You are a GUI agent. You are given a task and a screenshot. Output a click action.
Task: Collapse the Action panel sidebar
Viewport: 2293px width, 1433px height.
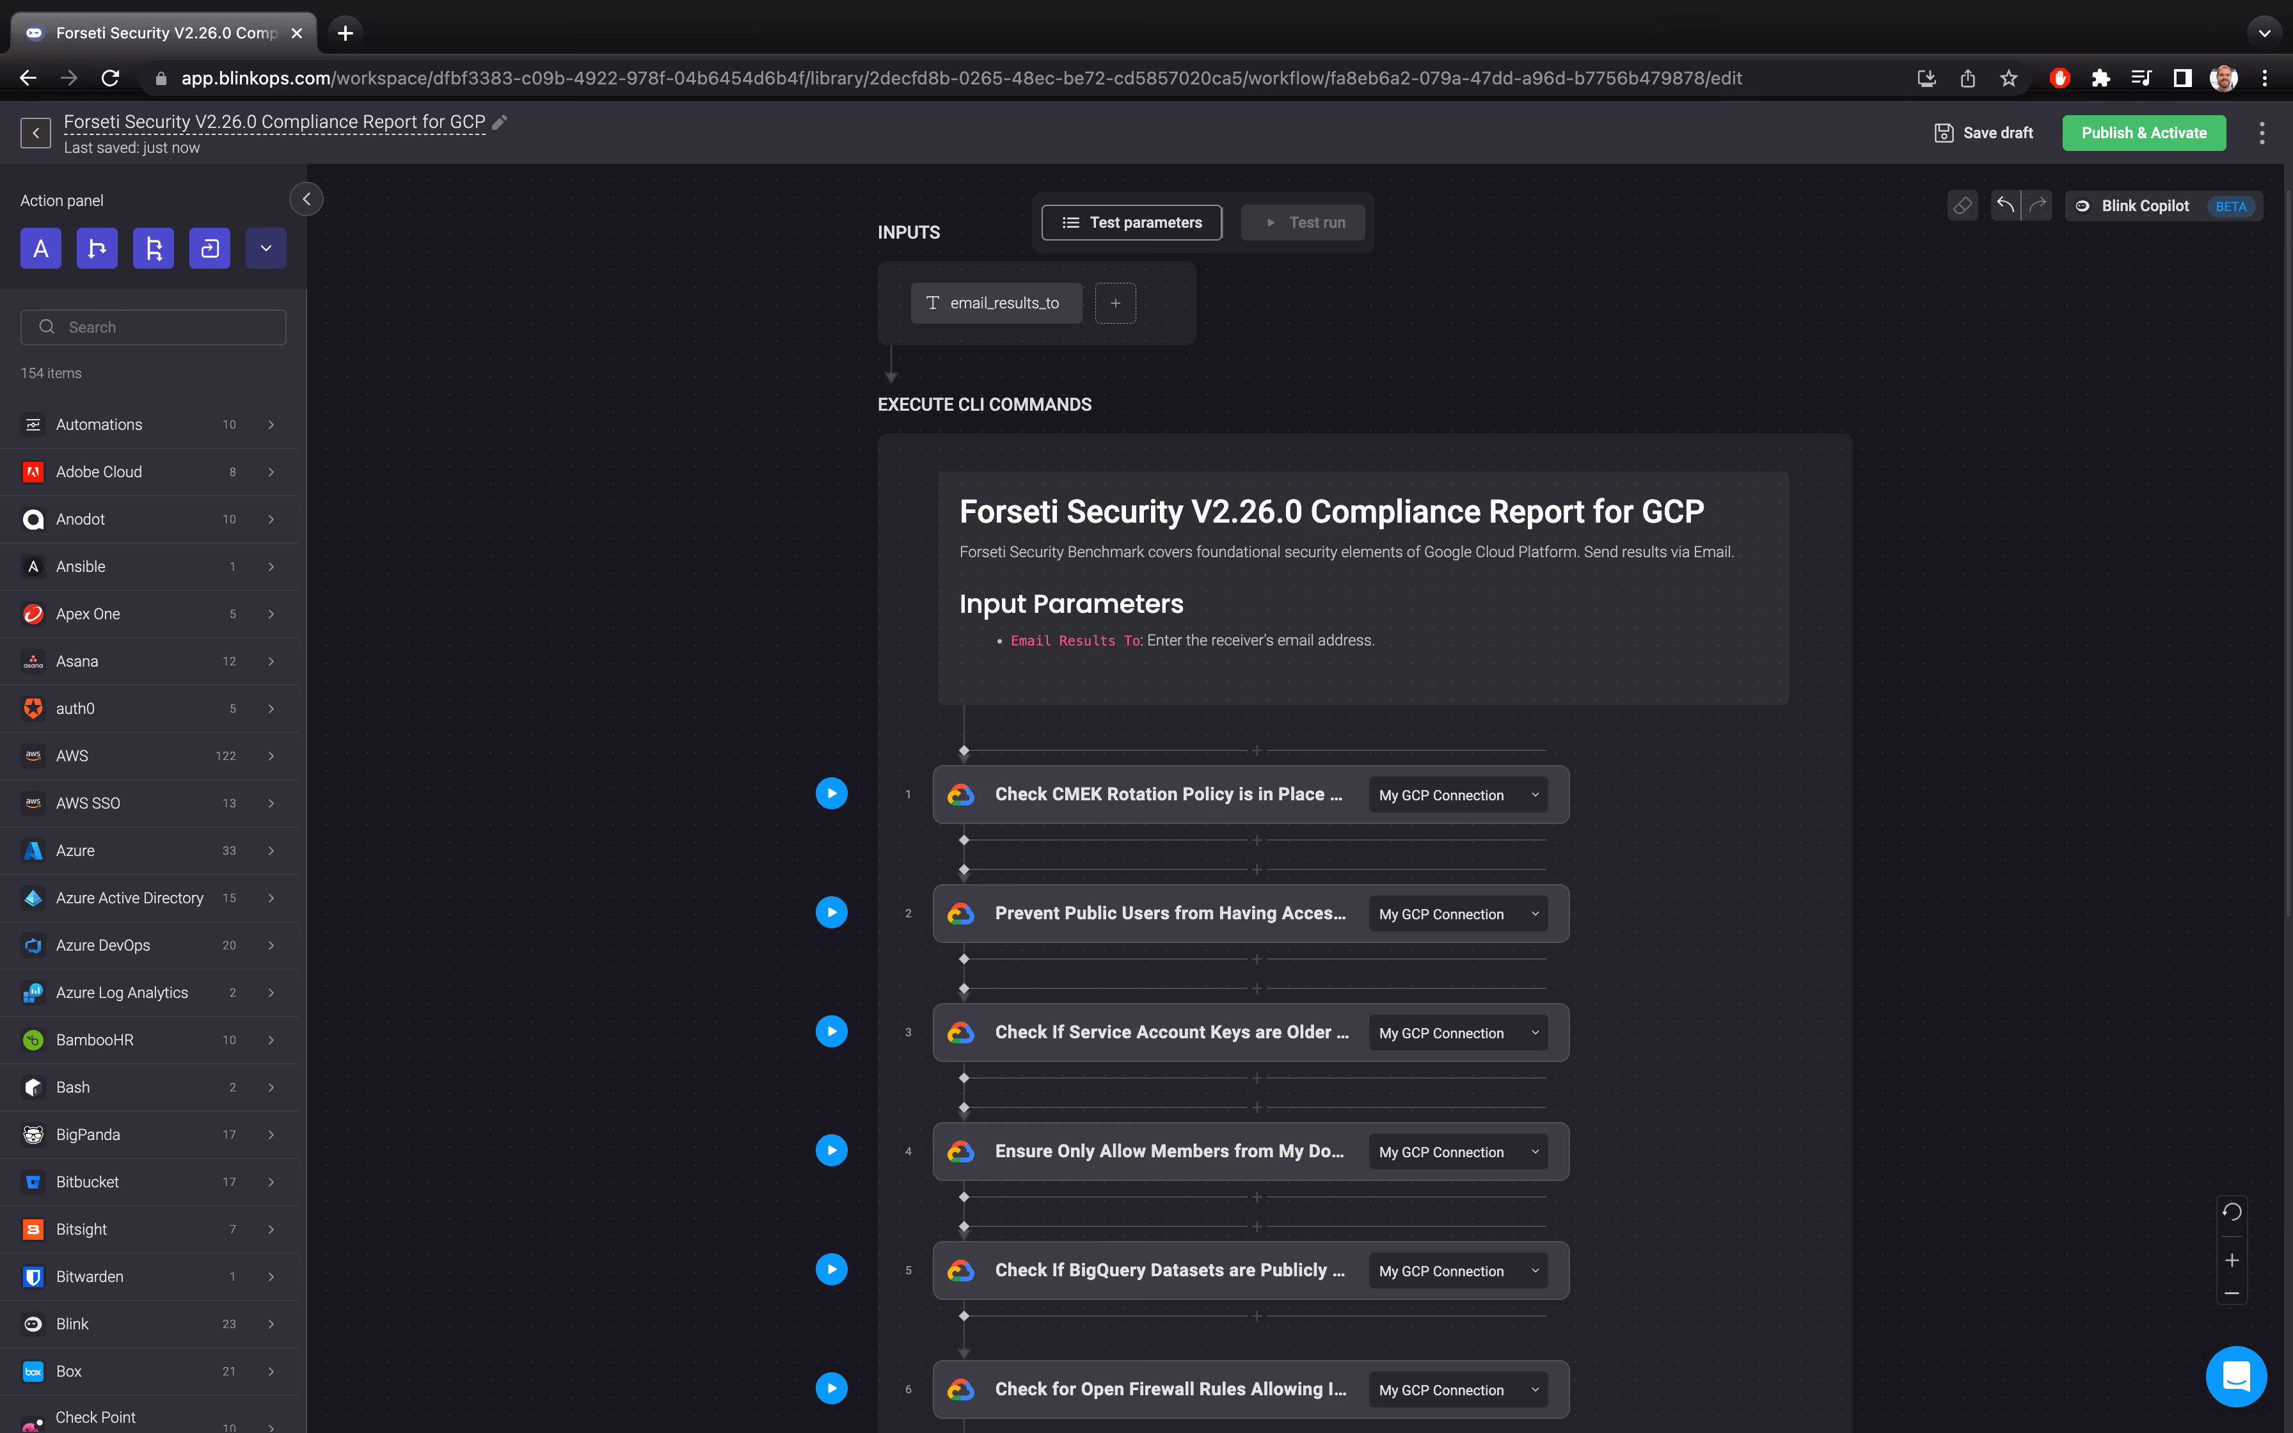[306, 199]
